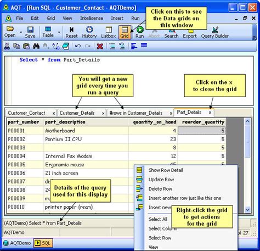Expand the Table button dropdown arrow
This screenshot has width=260, height=251.
point(59,32)
